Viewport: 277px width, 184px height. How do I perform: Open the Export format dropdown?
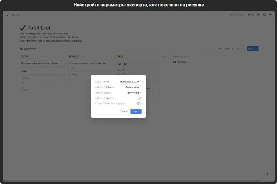click(131, 82)
